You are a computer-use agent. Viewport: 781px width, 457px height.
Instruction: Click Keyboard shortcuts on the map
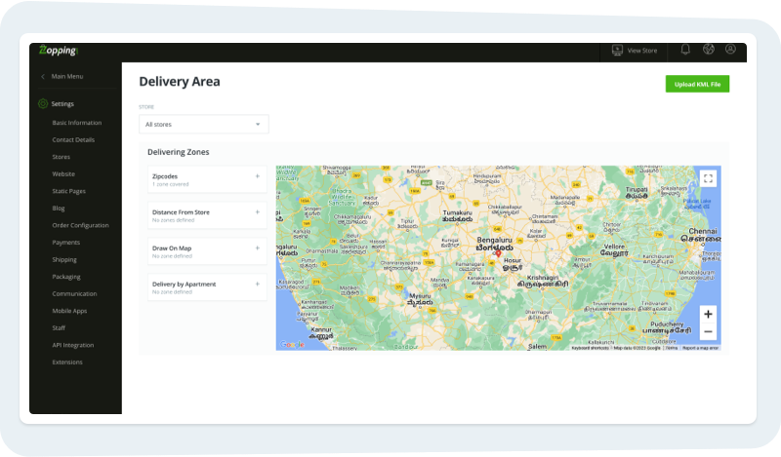[591, 348]
